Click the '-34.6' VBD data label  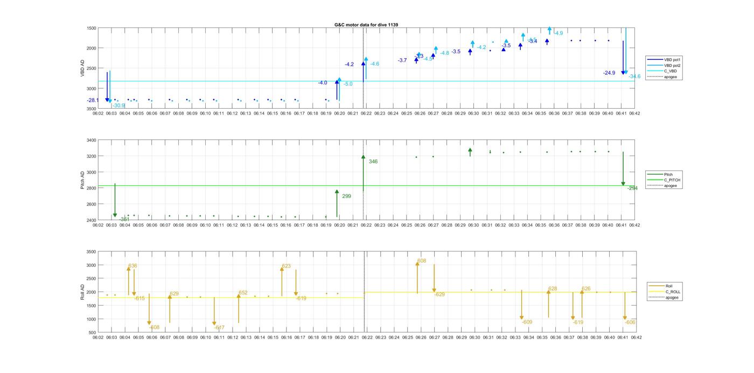coord(634,76)
